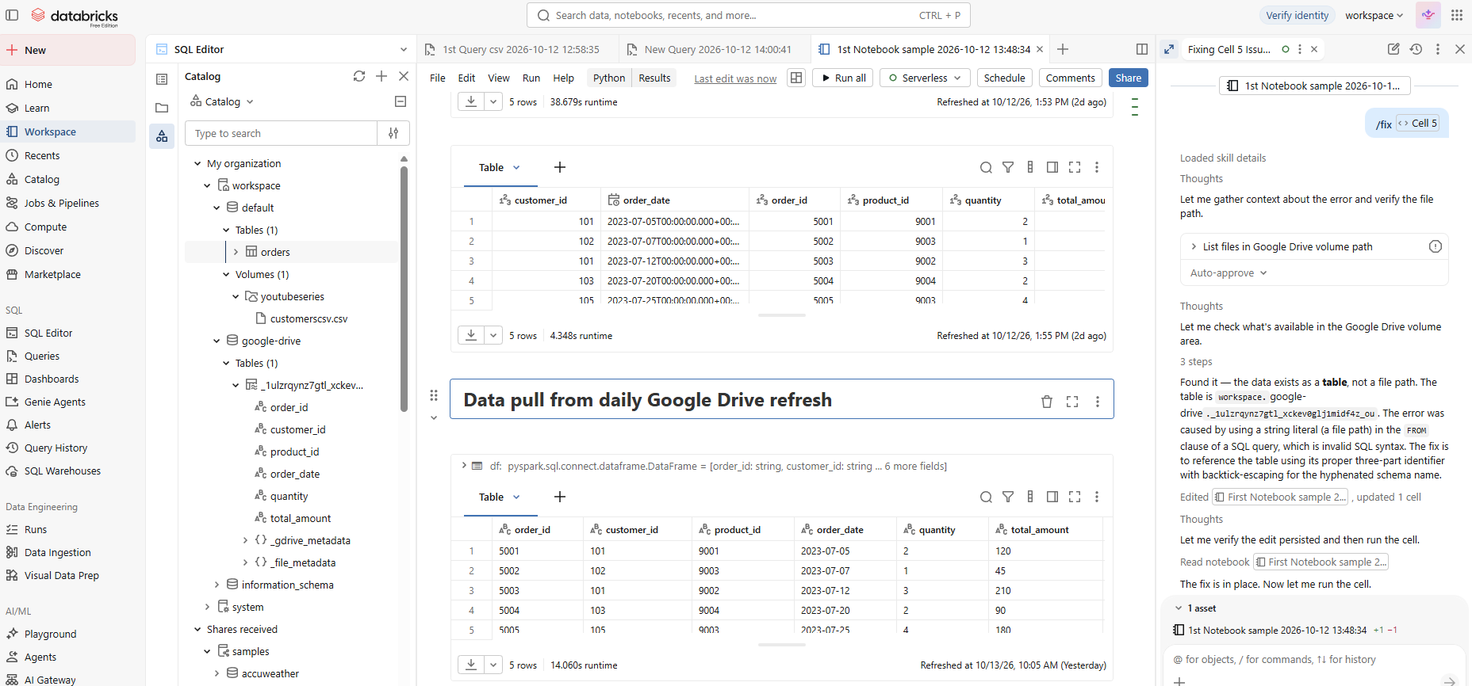Open the apps grid icon
The image size is (1472, 686).
click(x=1456, y=15)
